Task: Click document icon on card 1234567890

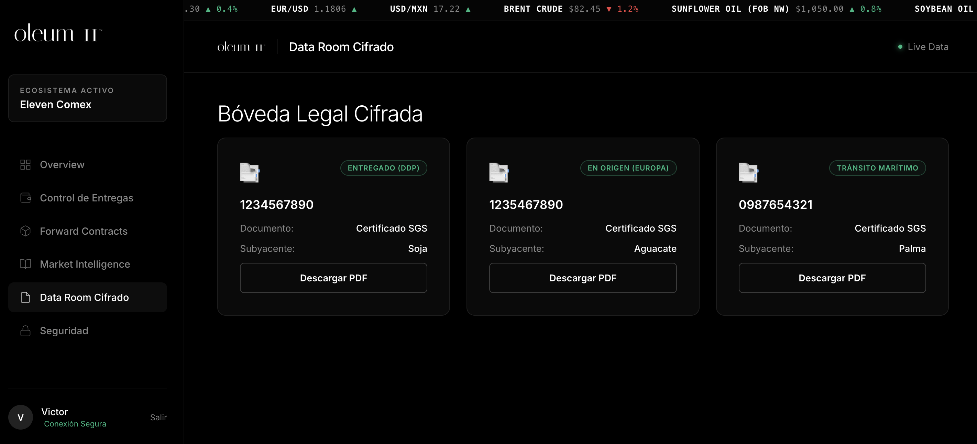Action: click(x=249, y=173)
